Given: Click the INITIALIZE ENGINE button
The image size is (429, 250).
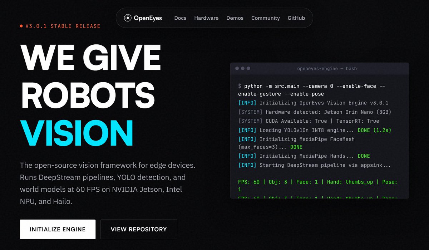Looking at the screenshot, I should [x=58, y=229].
